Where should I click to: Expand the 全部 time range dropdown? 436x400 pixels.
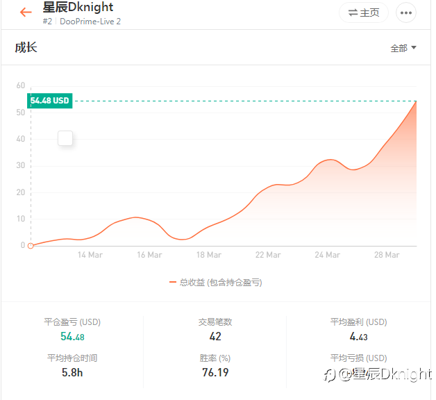click(x=403, y=49)
